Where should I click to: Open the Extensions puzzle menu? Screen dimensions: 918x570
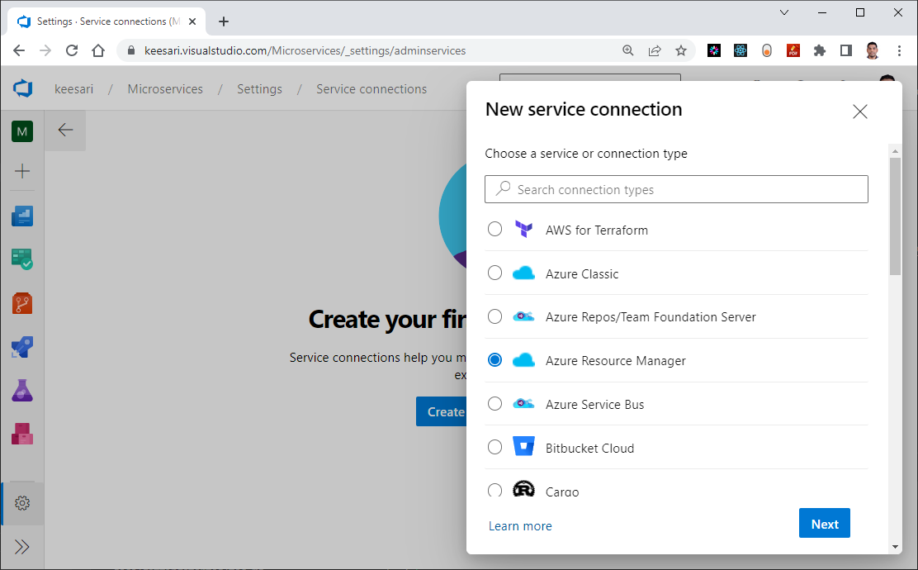tap(820, 50)
